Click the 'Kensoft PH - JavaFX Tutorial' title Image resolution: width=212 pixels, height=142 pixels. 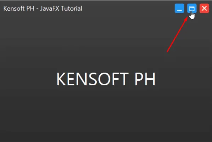pos(43,8)
